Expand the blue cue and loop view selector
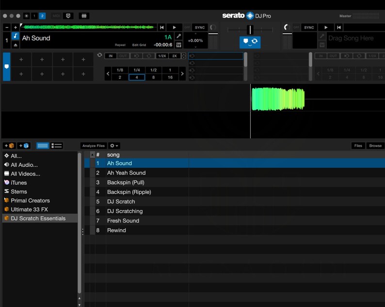385x307 pixels. (250, 43)
